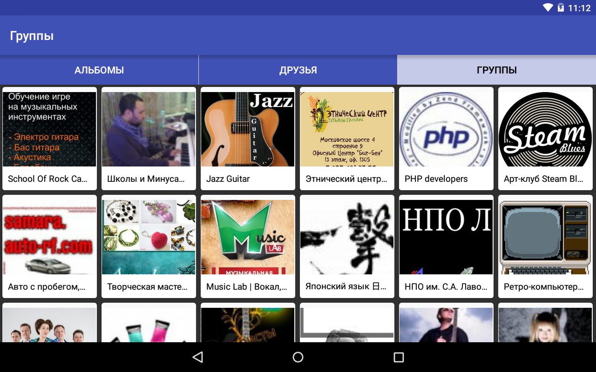This screenshot has width=596, height=372.
Task: Open the НПО Л black banner image
Action: [x=446, y=237]
